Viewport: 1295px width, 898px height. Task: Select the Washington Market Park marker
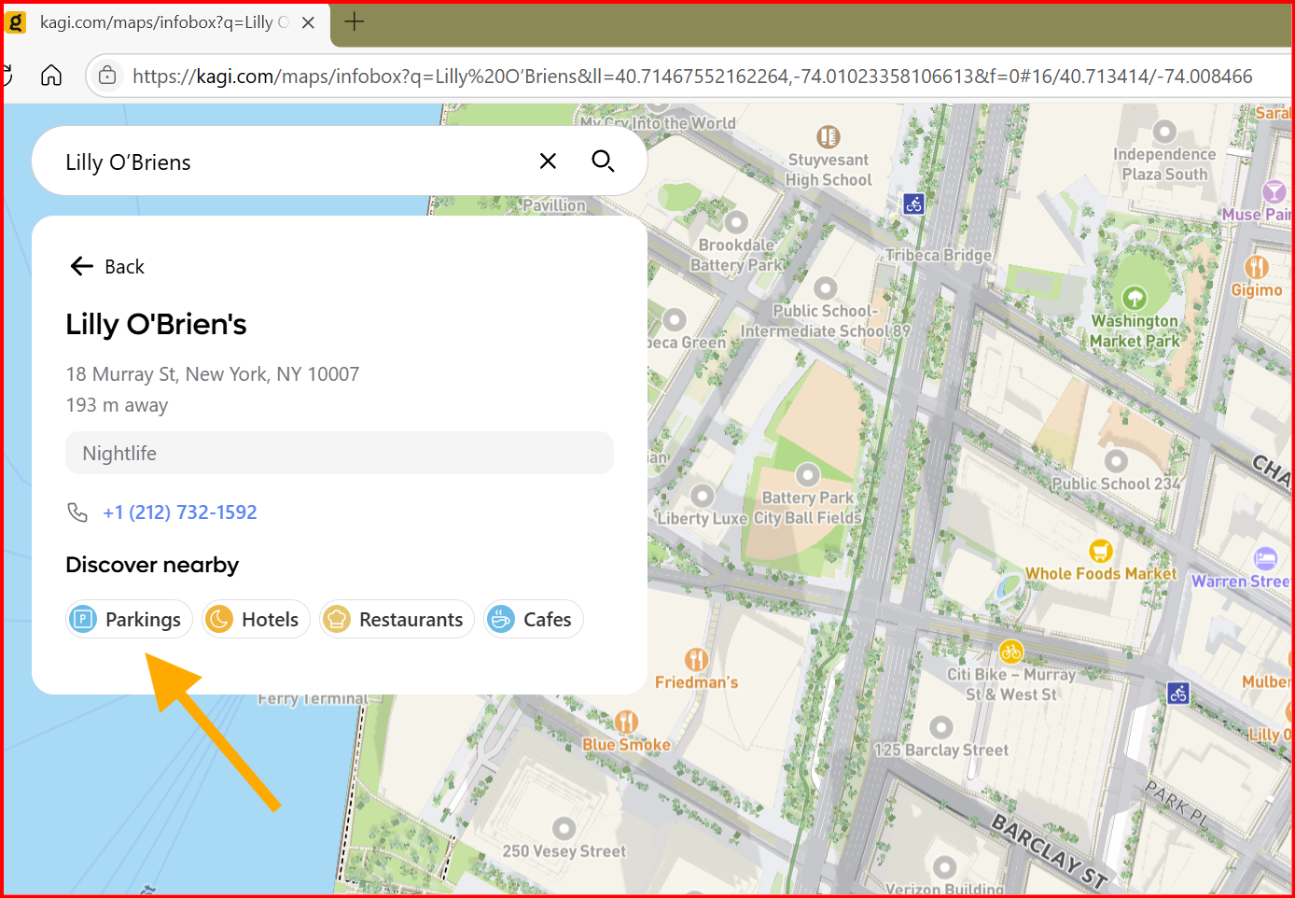(1134, 298)
